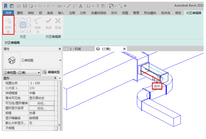206x139 pixels.
Task: Open the 文件 file menu
Action: pyautogui.click(x=9, y=13)
